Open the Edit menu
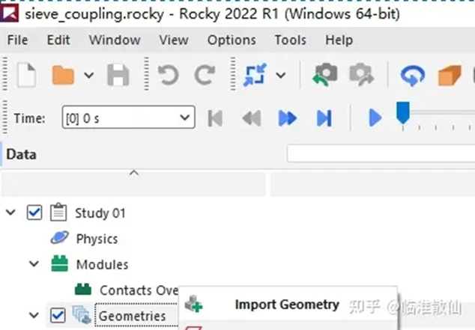The height and width of the screenshot is (330, 475). point(58,40)
